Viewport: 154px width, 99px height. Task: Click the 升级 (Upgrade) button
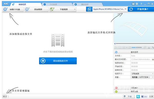pos(129,96)
